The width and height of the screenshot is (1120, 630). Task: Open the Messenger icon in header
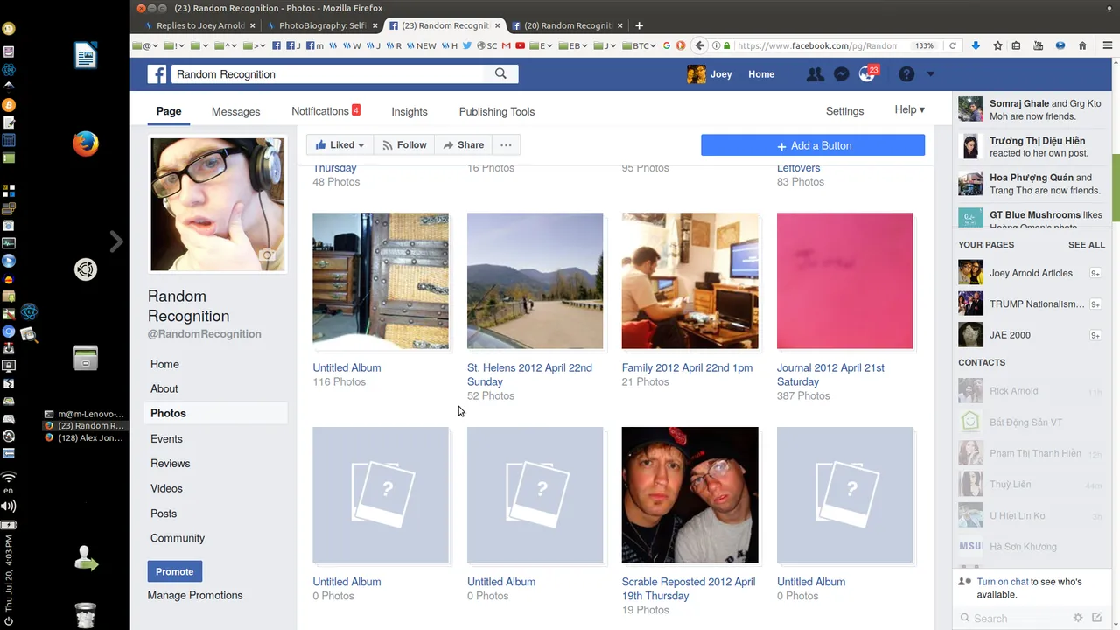click(x=841, y=74)
